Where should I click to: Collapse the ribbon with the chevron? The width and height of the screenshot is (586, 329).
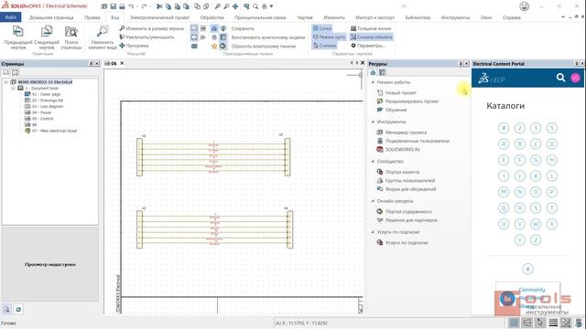[563, 17]
